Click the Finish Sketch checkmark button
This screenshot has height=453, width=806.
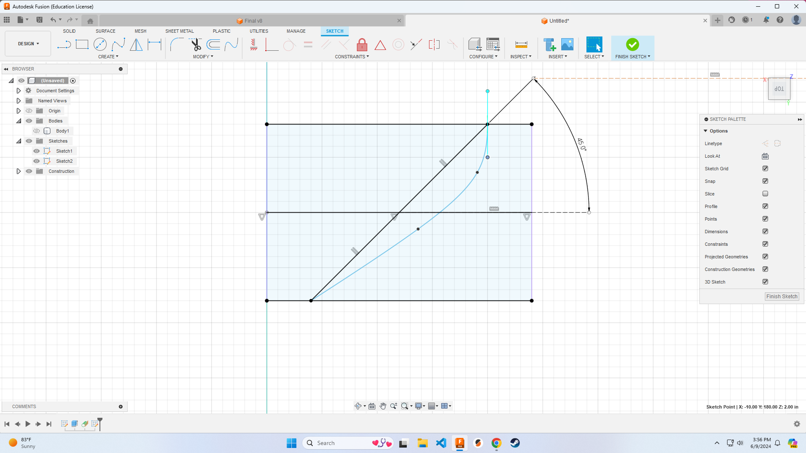[x=632, y=44]
